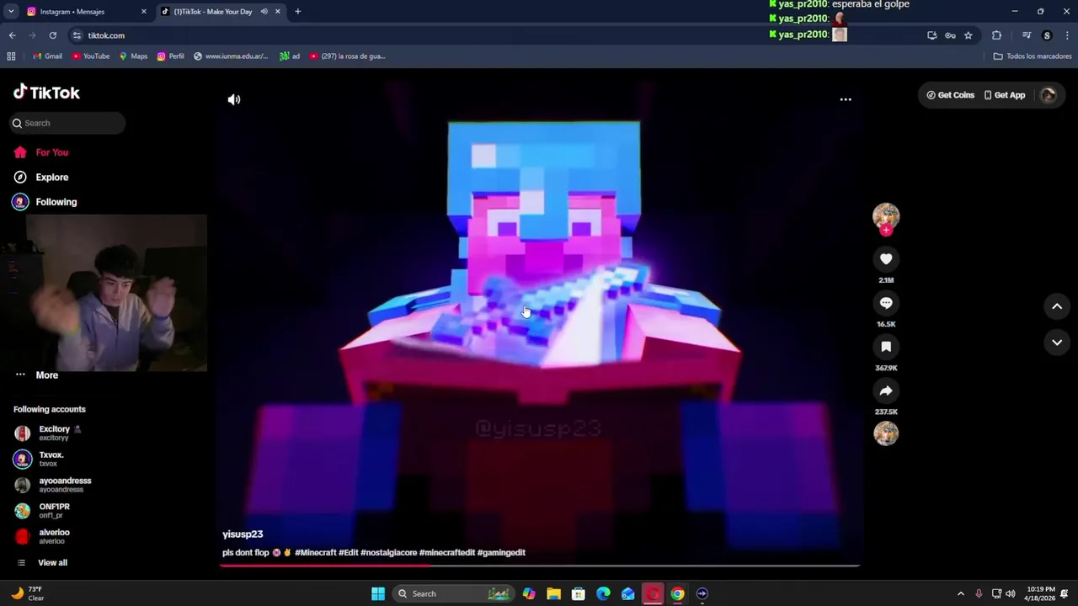This screenshot has width=1078, height=606.
Task: Open the Chrome profile S avatar
Action: 1047,35
